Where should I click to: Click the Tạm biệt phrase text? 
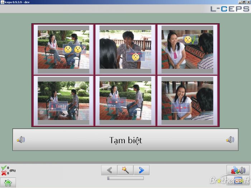(126, 140)
